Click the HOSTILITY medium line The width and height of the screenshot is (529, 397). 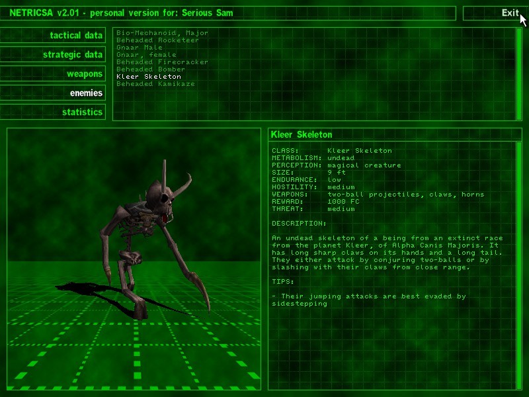point(313,187)
